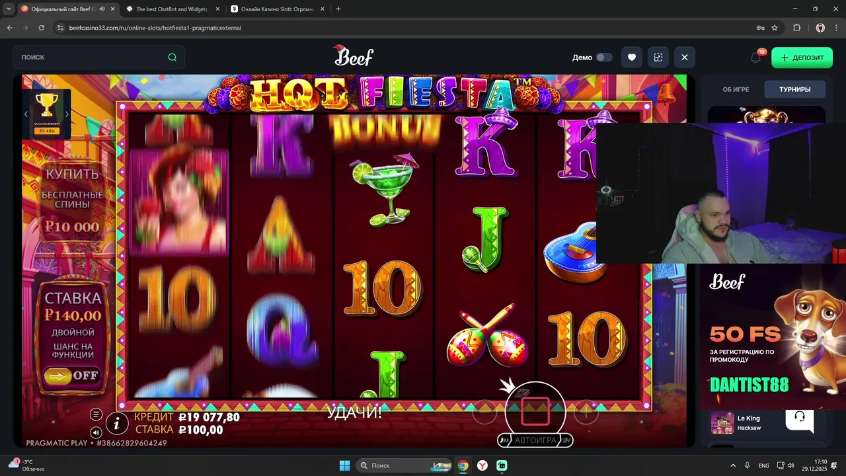Bookmark this page with star icon
This screenshot has width=846, height=476.
[x=775, y=28]
